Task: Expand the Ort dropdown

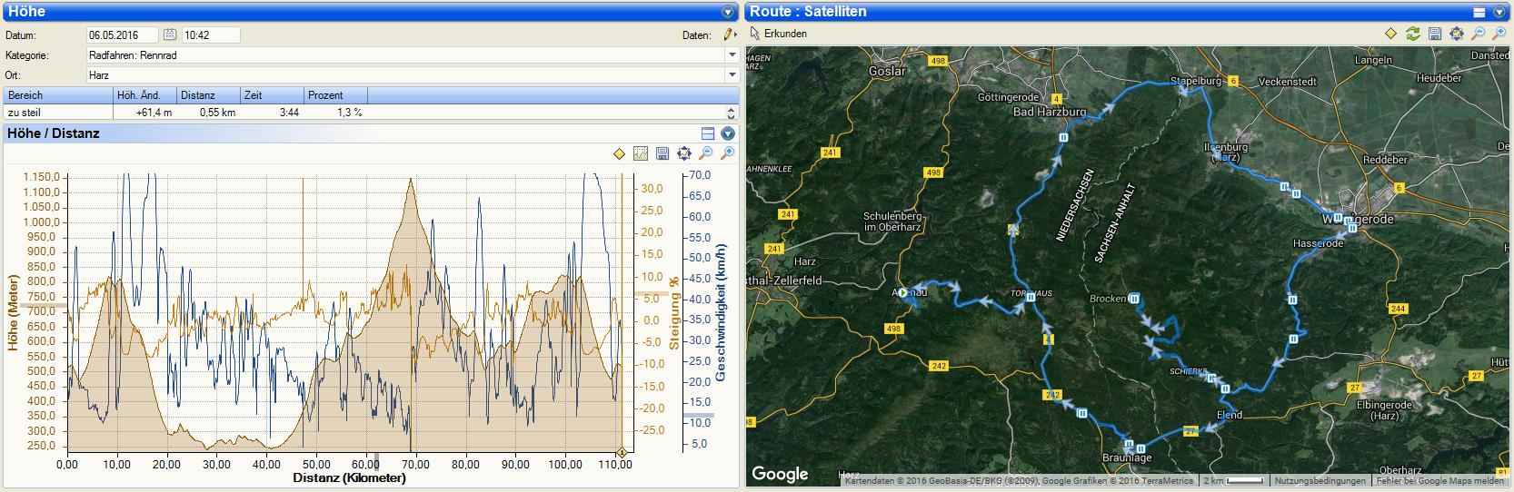Action: pos(732,75)
